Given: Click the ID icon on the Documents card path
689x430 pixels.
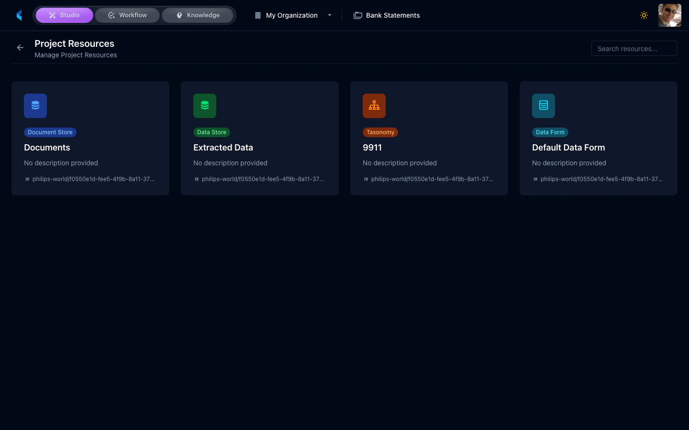Looking at the screenshot, I should tap(26, 179).
